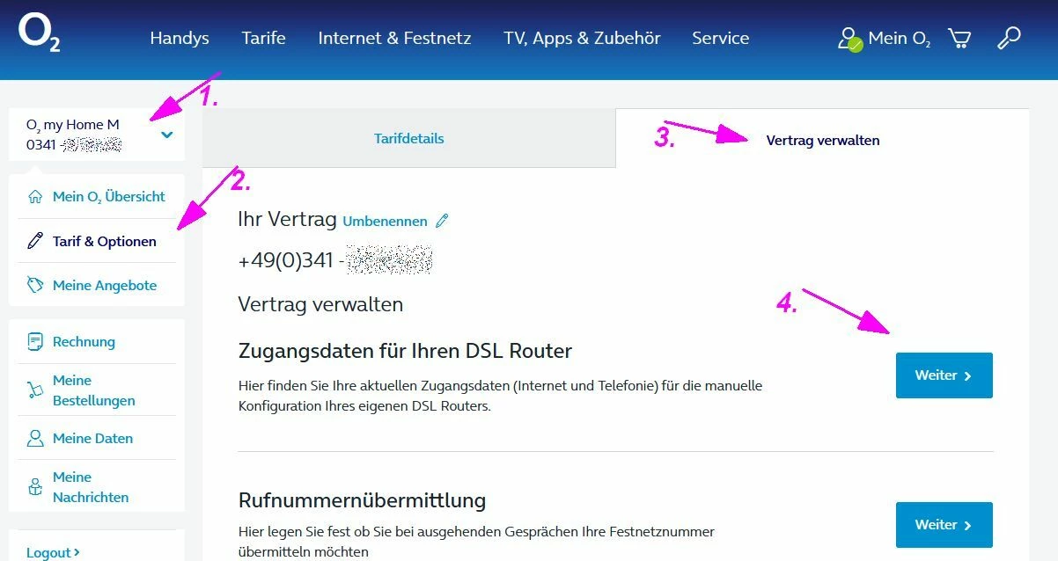The image size is (1058, 561).
Task: Select the O2 my Home M contract name
Action: click(72, 125)
